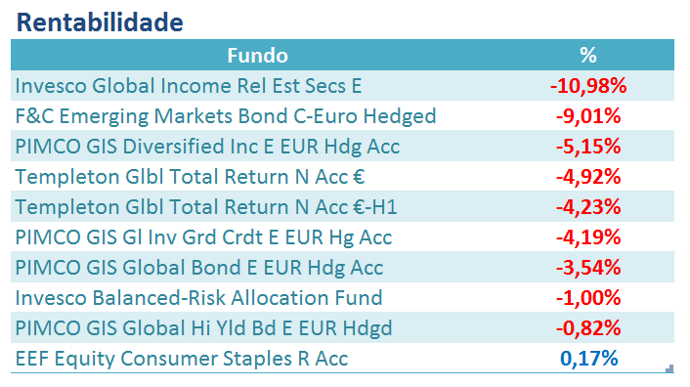This screenshot has height=387, width=690.
Task: Click EEF Equity Consumer Staples R Acc
Action: [182, 359]
